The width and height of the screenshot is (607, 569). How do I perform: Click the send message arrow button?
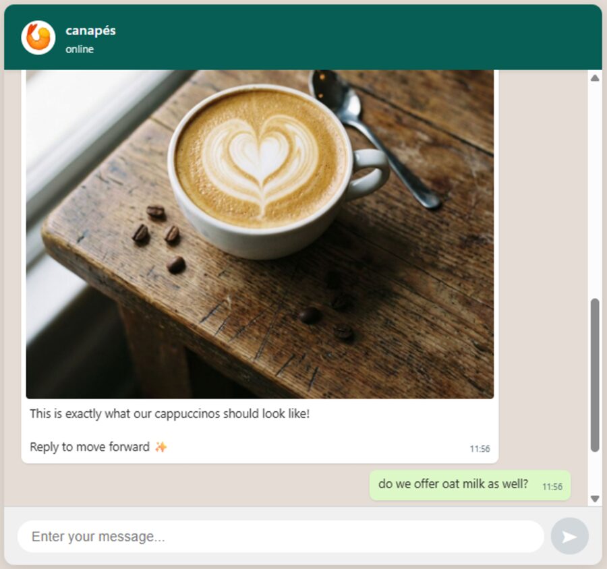[569, 536]
